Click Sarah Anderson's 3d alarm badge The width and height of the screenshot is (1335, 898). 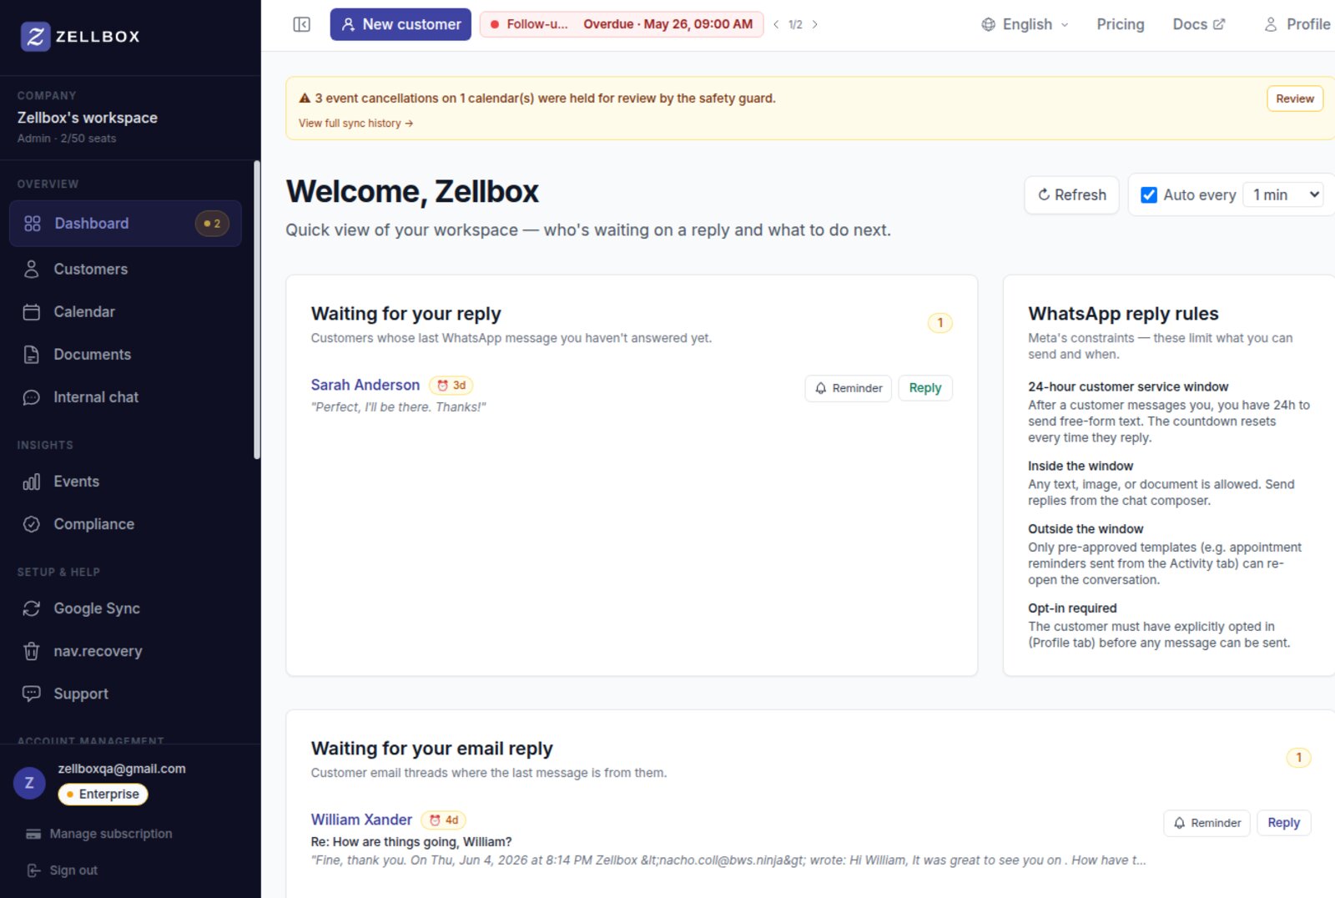point(451,385)
